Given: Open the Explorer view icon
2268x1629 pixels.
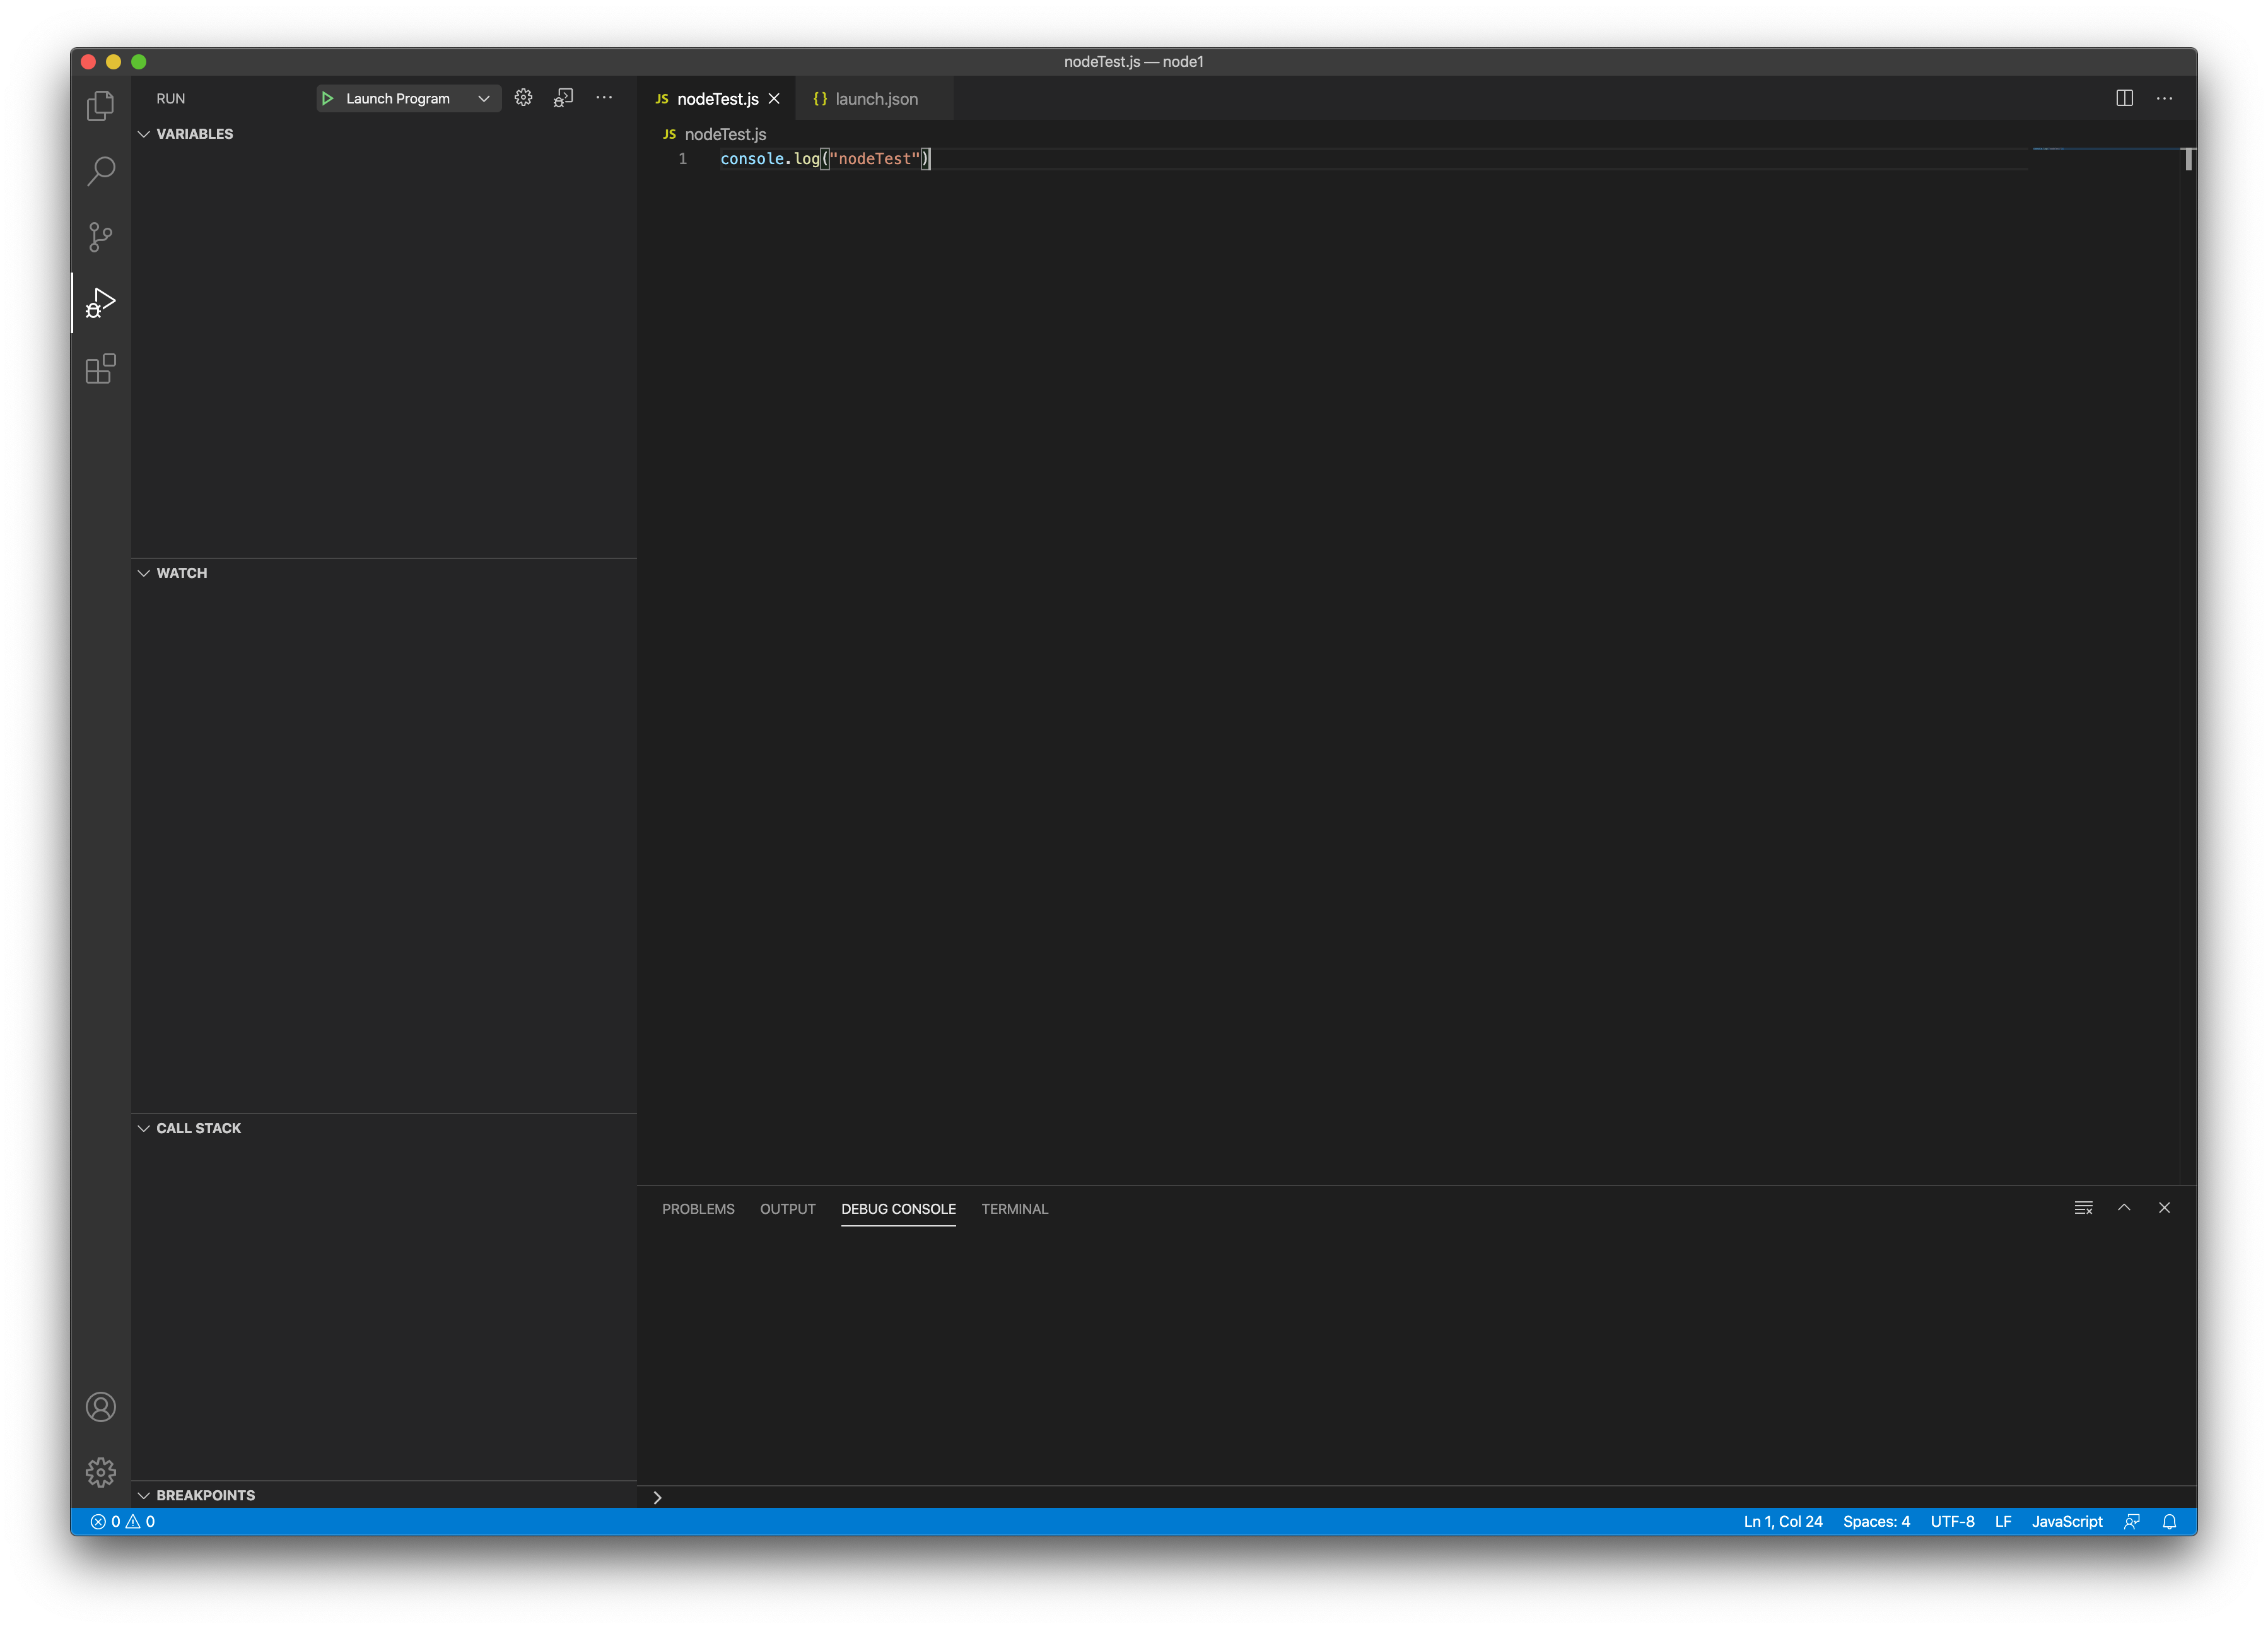Looking at the screenshot, I should tap(100, 106).
